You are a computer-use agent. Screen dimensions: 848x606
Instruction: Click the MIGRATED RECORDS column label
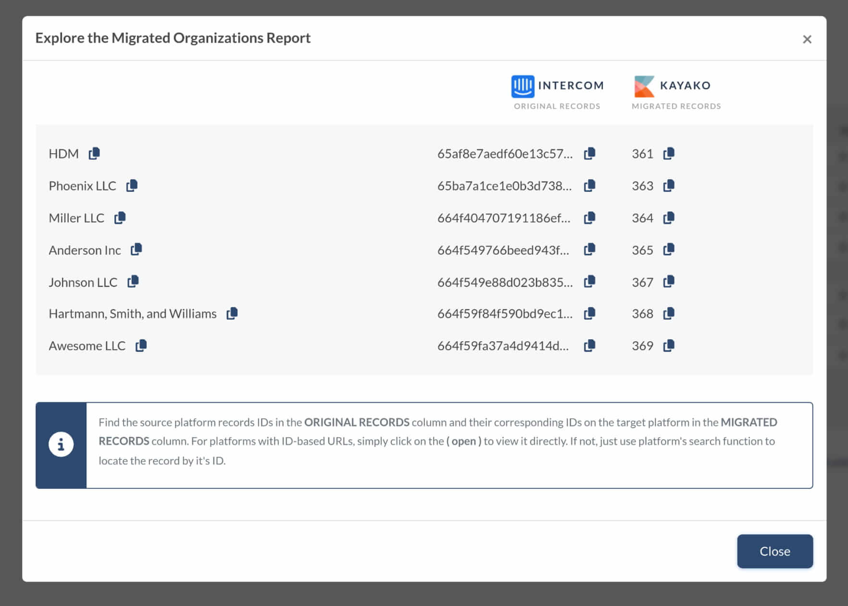676,106
